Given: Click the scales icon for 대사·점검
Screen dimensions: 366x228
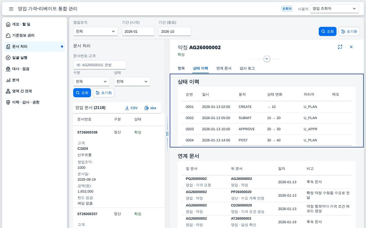Looking at the screenshot, I should point(8,69).
